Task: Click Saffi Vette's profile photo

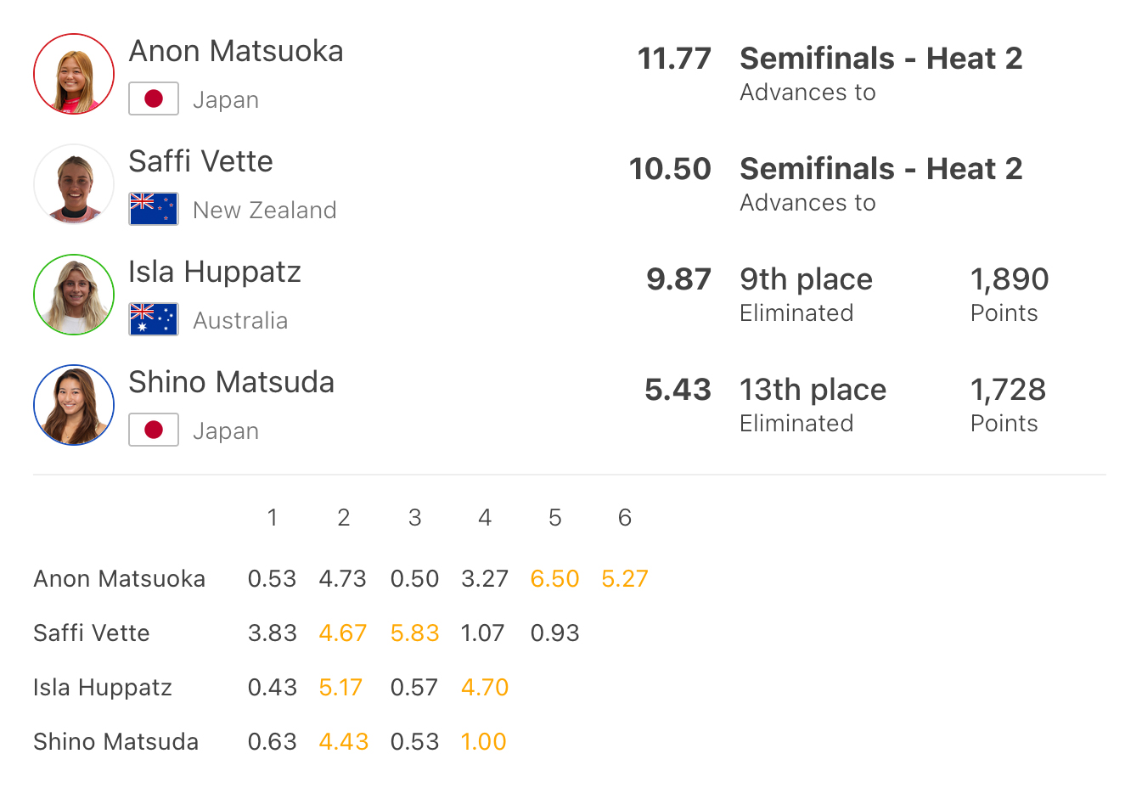Action: click(74, 184)
